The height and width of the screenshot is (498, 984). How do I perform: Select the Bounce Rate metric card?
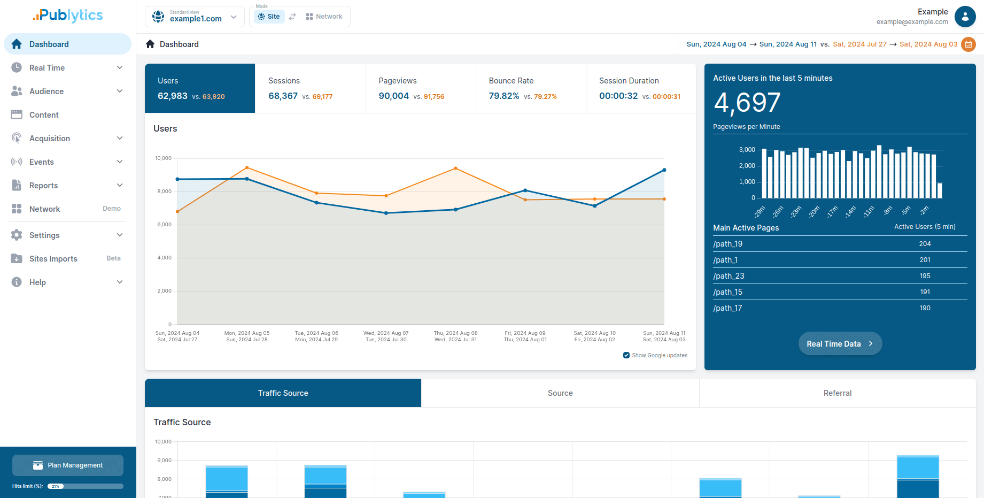[x=531, y=88]
